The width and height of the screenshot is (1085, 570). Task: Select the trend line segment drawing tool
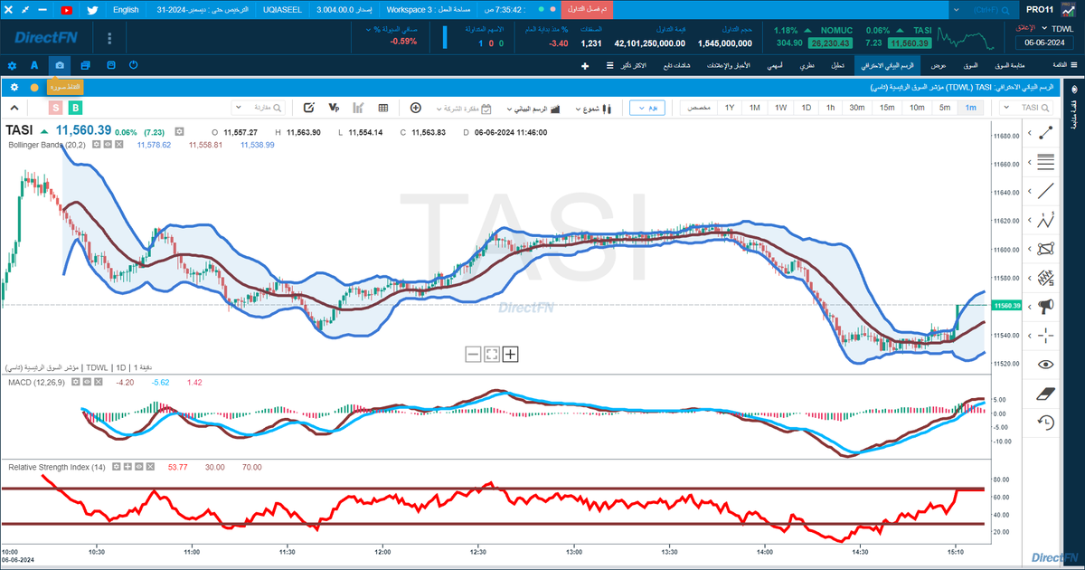coord(1046,133)
